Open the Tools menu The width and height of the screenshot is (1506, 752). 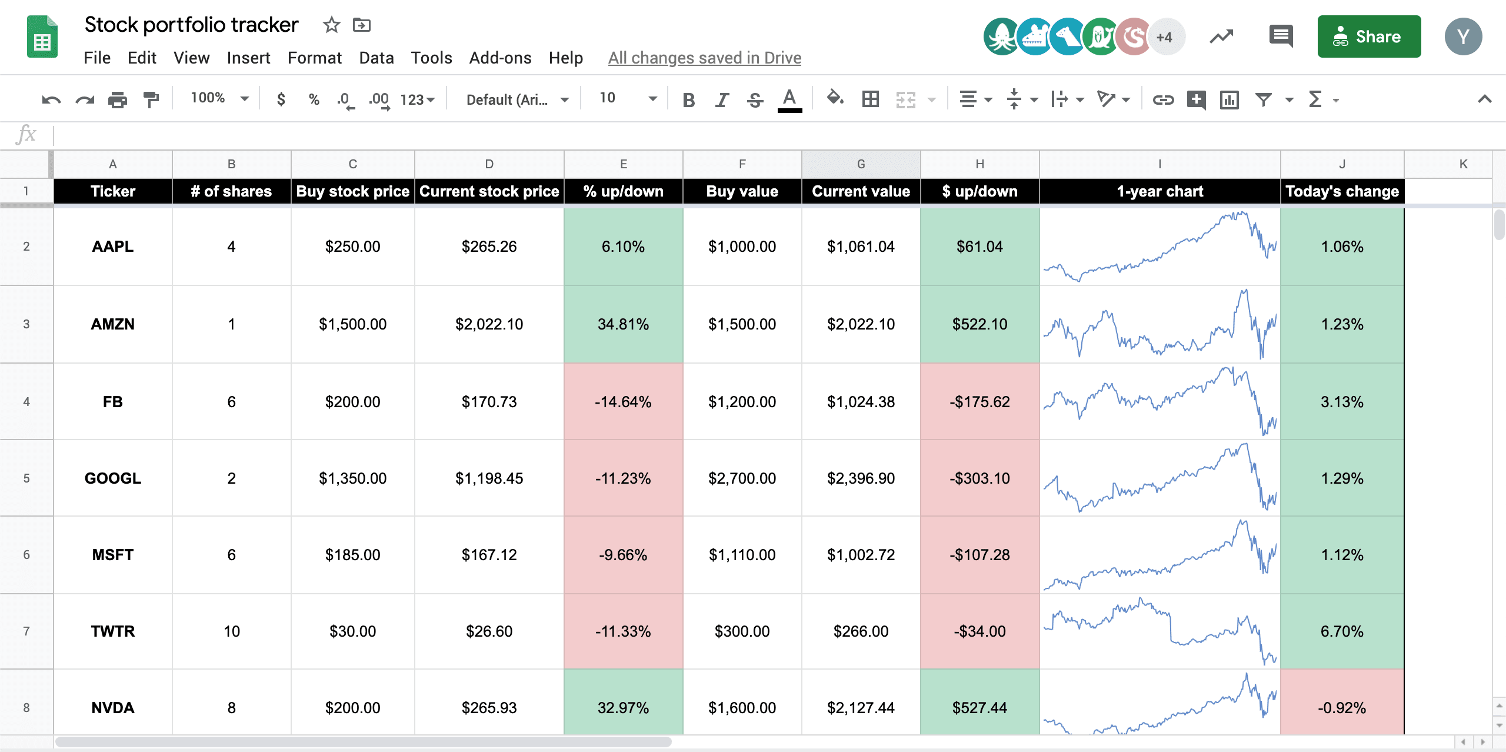(x=431, y=58)
